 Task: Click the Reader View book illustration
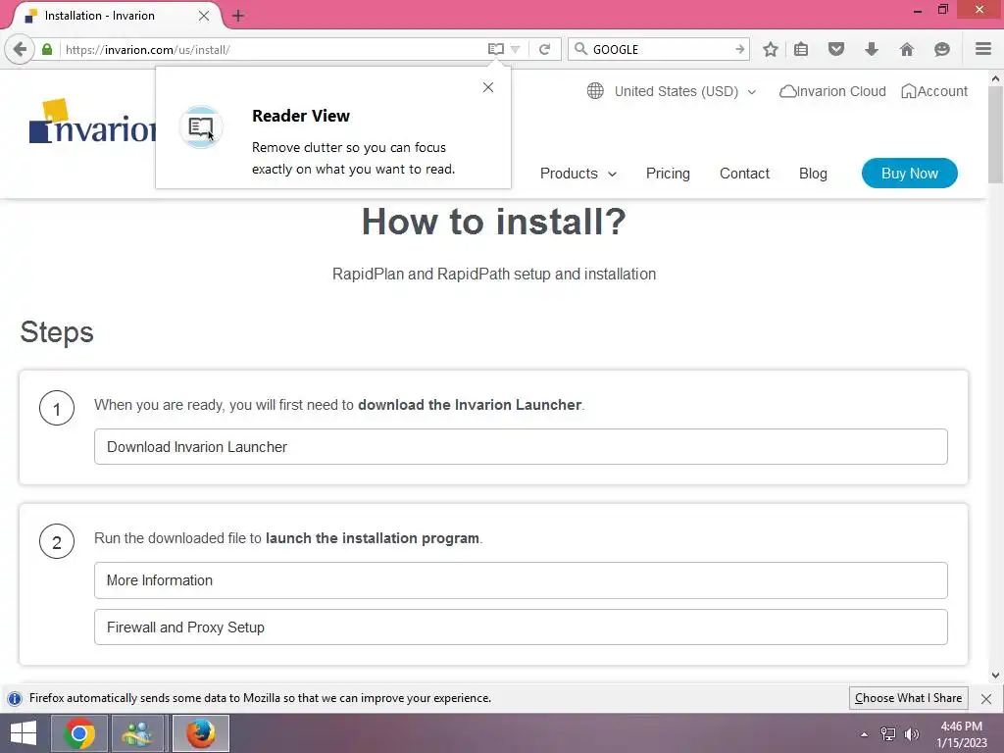201,127
